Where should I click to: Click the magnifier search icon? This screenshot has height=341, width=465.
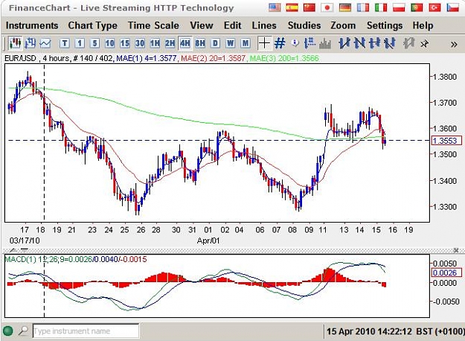point(23,331)
